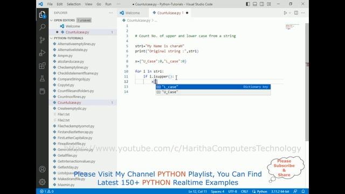Toggle the primary side bar layout icon
The height and width of the screenshot is (194, 345).
(248, 4)
